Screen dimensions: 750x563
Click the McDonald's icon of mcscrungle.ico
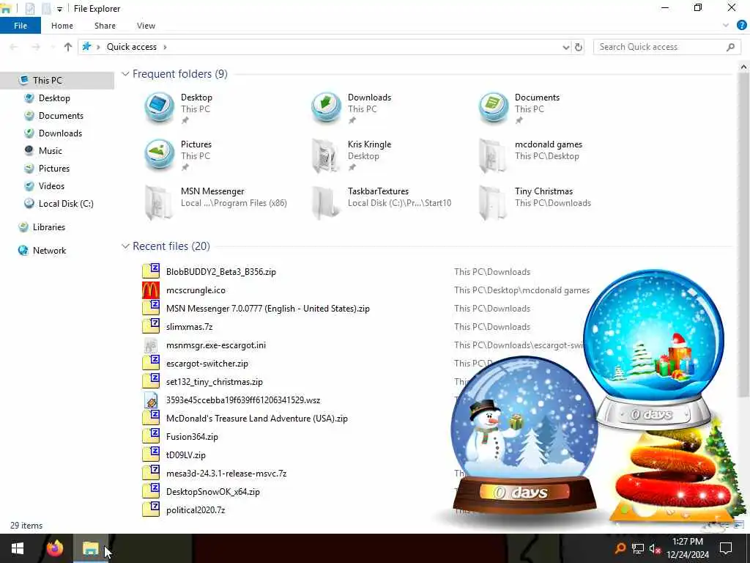(x=151, y=290)
